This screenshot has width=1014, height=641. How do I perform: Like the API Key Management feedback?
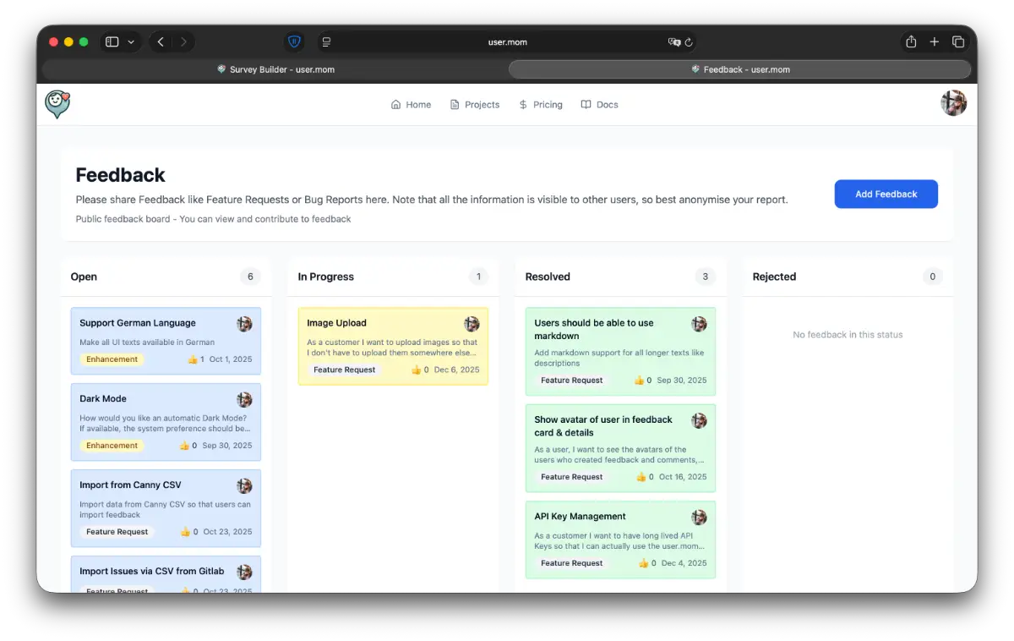(x=643, y=563)
